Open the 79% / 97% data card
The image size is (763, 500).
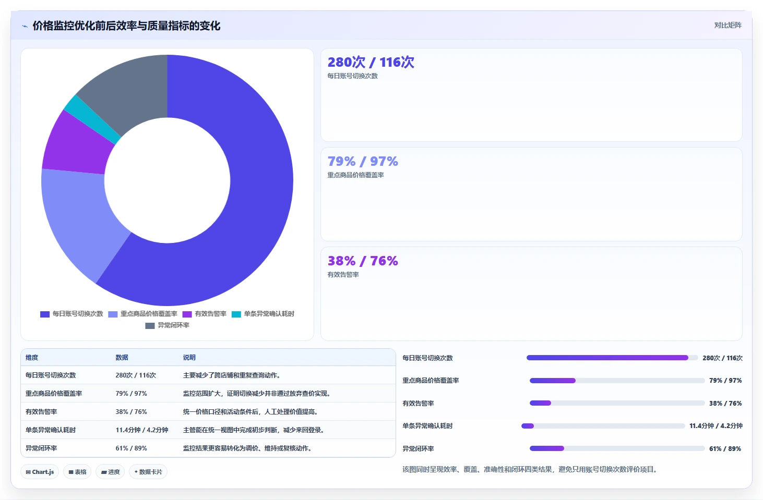531,194
